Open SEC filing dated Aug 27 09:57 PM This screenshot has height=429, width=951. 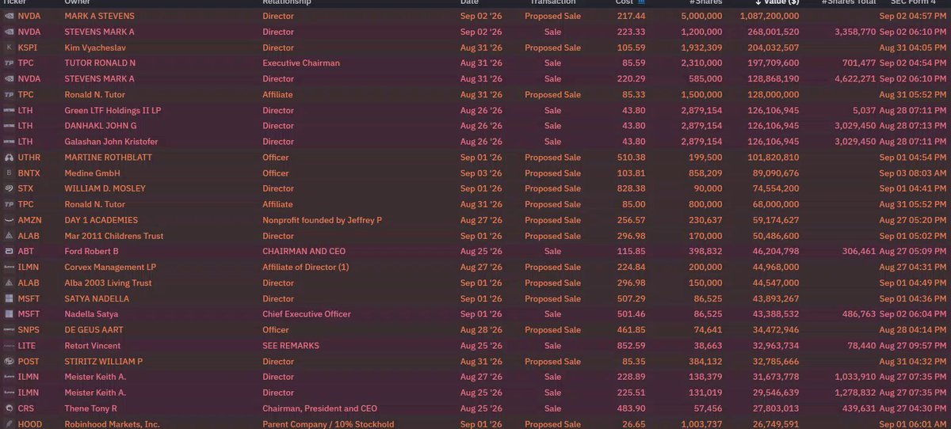click(913, 346)
